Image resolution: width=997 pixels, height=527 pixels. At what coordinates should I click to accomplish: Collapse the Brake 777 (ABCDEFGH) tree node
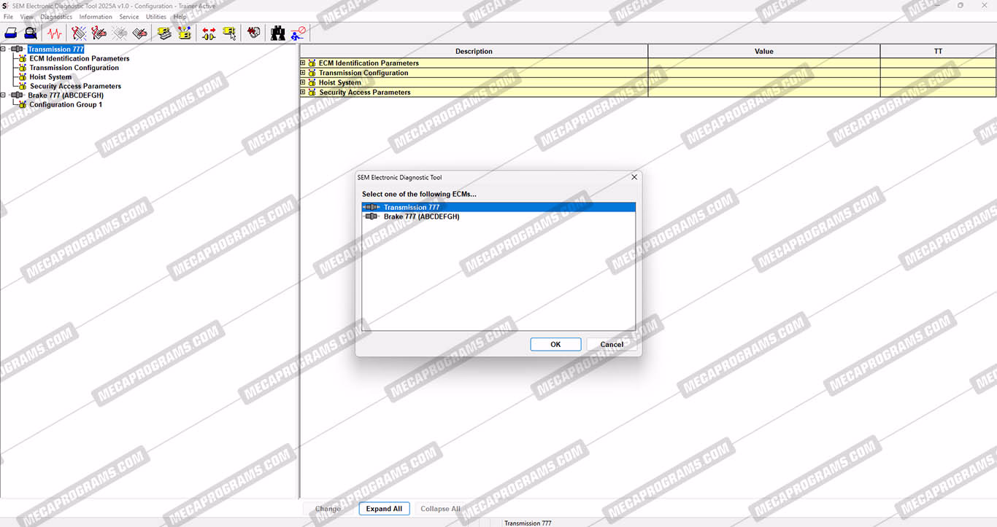tap(4, 95)
